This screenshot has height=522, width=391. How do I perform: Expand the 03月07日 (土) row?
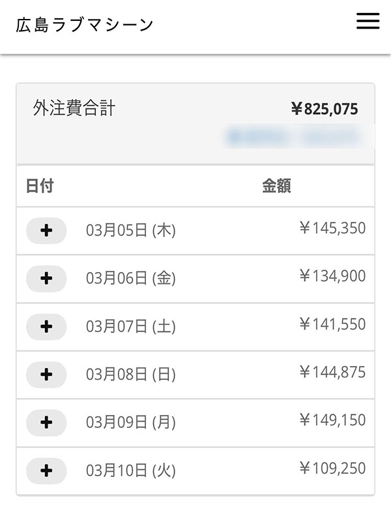[46, 326]
